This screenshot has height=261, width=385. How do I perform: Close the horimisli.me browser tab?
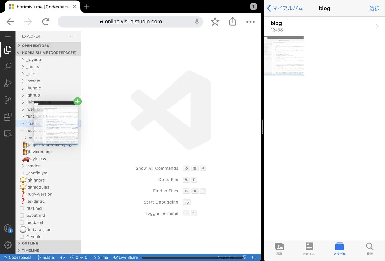pos(74,7)
